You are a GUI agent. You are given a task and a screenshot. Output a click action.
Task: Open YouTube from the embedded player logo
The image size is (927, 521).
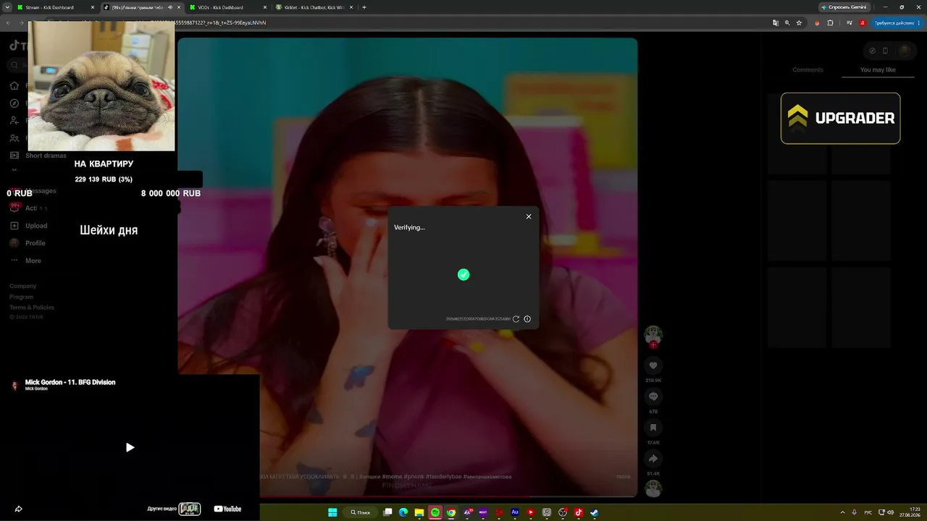pos(227,509)
